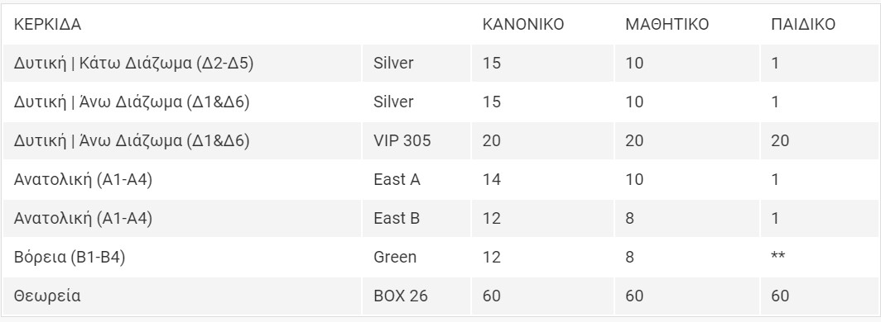This screenshot has width=881, height=322.
Task: Click the child price 60 for Θεωρεία
Action: [780, 296]
